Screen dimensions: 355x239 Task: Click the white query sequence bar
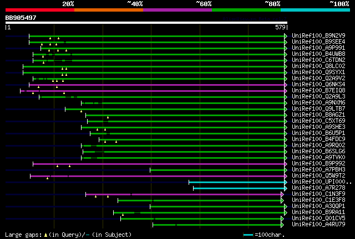[146, 23]
